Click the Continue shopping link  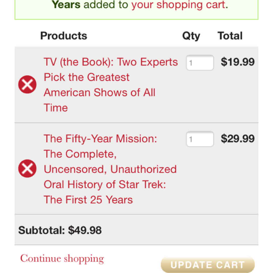click(x=62, y=259)
